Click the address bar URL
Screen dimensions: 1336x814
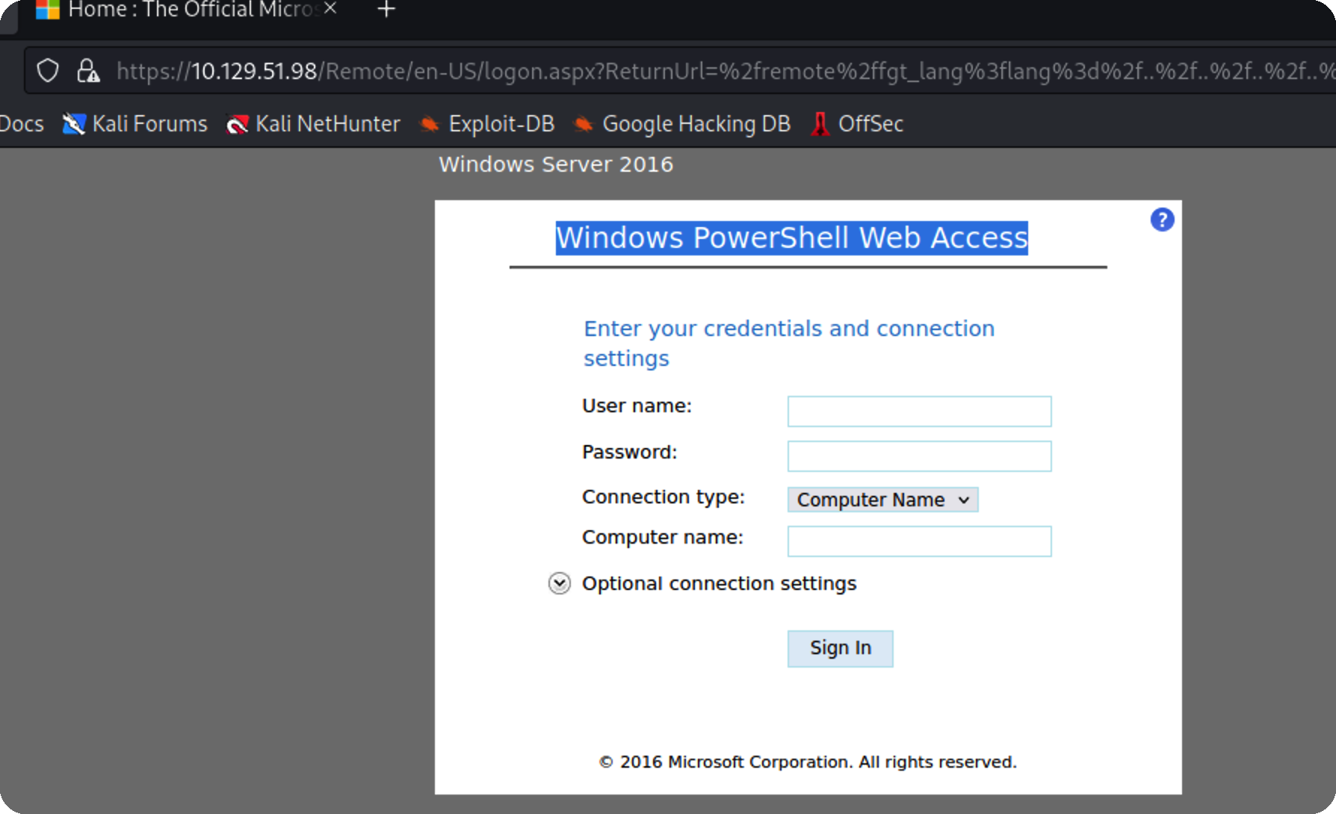725,71
